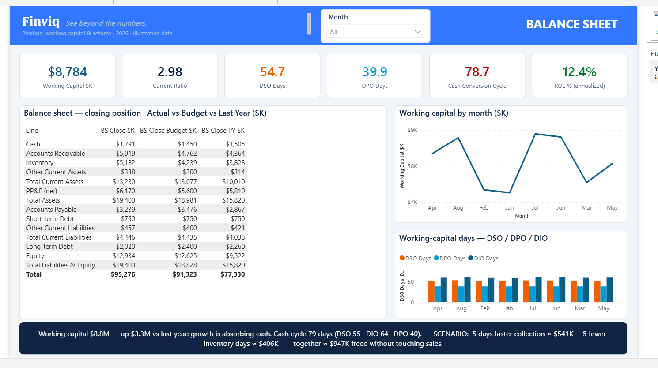This screenshot has height=368, width=658.
Task: Sort by BS Close PY $K header
Action: (x=223, y=131)
